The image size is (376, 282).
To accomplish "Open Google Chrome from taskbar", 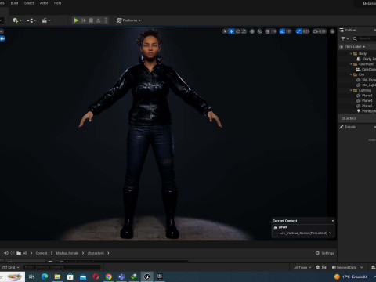I will [x=109, y=277].
